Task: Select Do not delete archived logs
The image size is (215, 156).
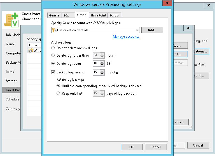Action: coord(53,48)
